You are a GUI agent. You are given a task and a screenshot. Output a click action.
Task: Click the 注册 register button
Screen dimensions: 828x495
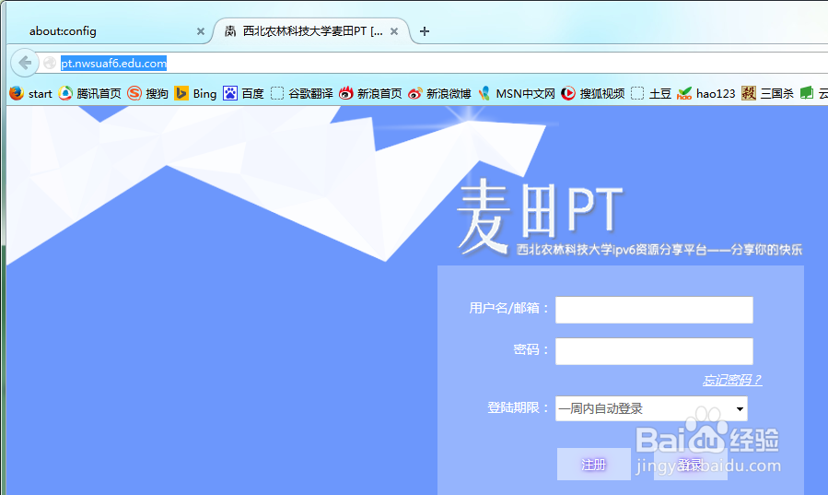click(x=593, y=465)
